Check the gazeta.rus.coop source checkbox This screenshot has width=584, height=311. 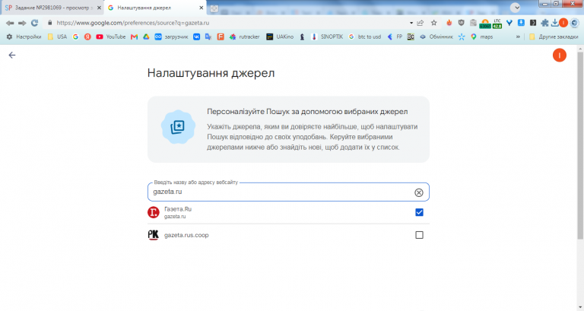419,235
